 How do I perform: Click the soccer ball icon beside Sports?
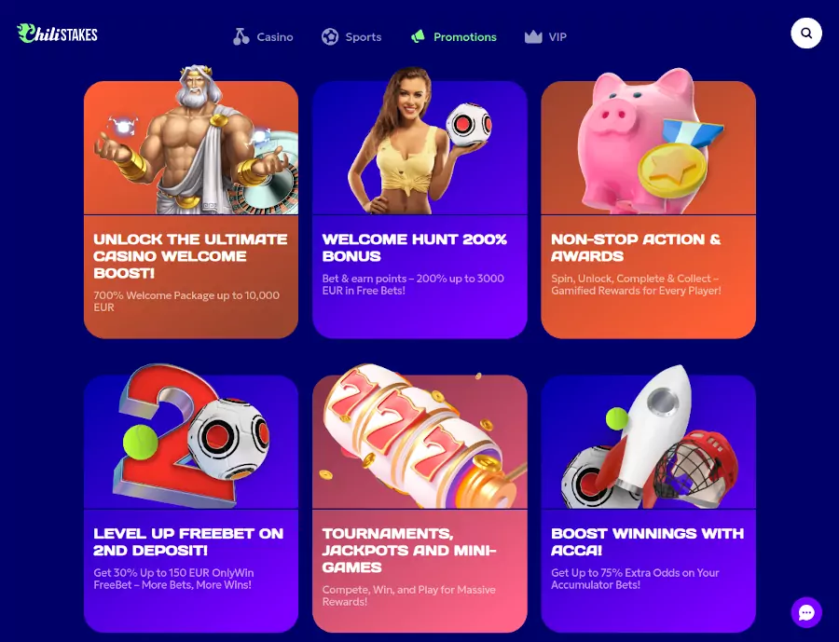tap(330, 37)
